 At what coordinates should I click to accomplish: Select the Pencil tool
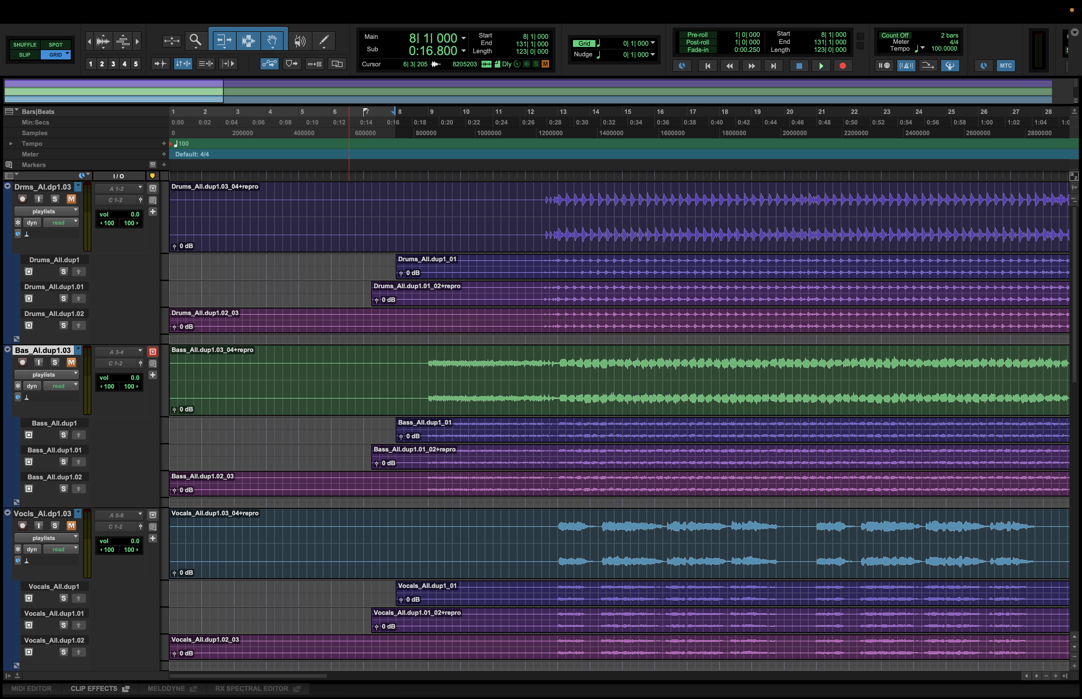click(324, 40)
